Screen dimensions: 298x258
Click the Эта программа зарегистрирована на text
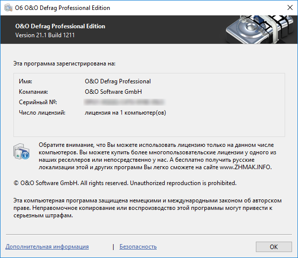click(x=64, y=64)
